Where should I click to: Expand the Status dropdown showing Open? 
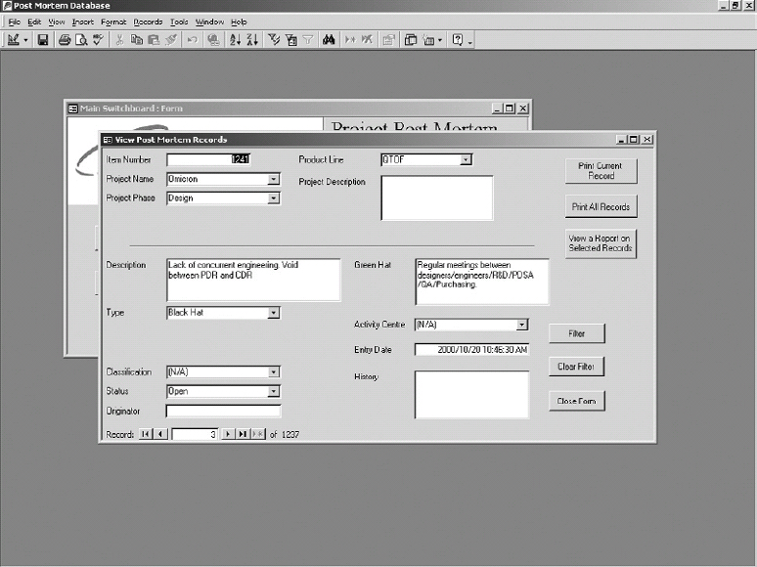coord(273,391)
